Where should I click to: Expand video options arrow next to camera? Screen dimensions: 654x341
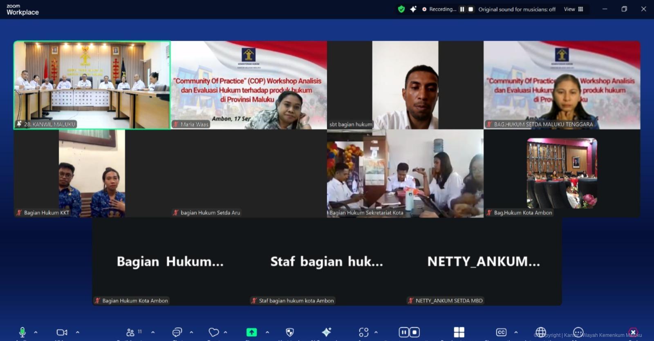coord(78,332)
